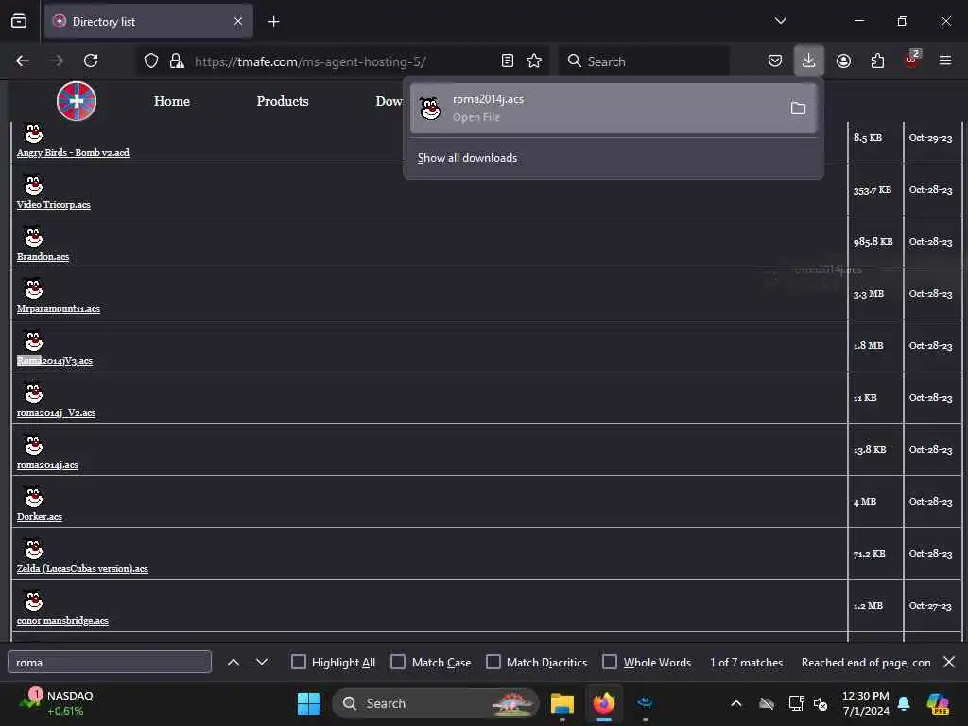Viewport: 968px width, 726px height.
Task: Select the Oct-27-23 date cell
Action: (931, 606)
